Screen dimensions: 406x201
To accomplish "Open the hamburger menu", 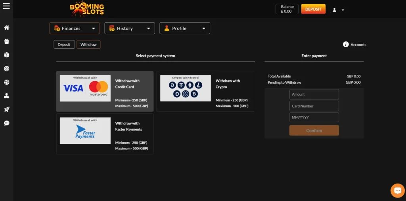I will [6, 6].
